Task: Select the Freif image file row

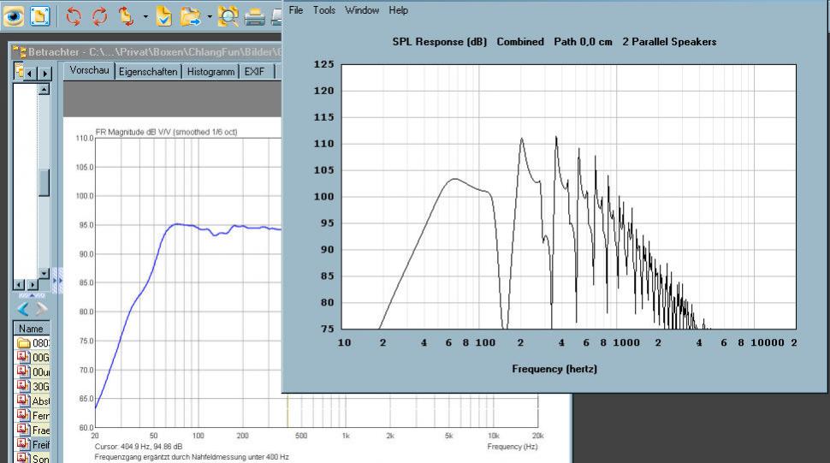Action: [33, 444]
